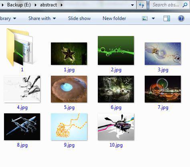
Task: Select the 5.jpg crater thumbnail
Action: pyautogui.click(x=69, y=89)
